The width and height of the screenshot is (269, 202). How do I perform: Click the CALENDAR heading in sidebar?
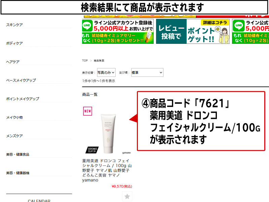(x=39, y=201)
